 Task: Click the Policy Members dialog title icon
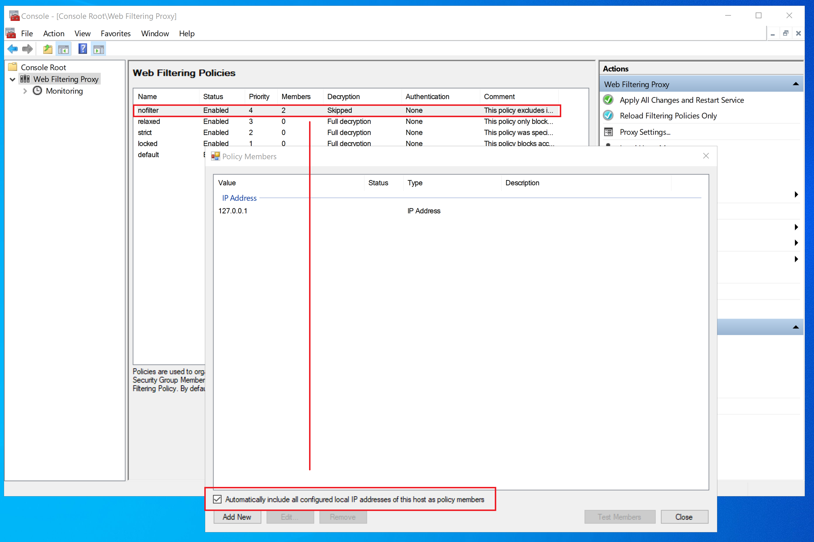(215, 156)
